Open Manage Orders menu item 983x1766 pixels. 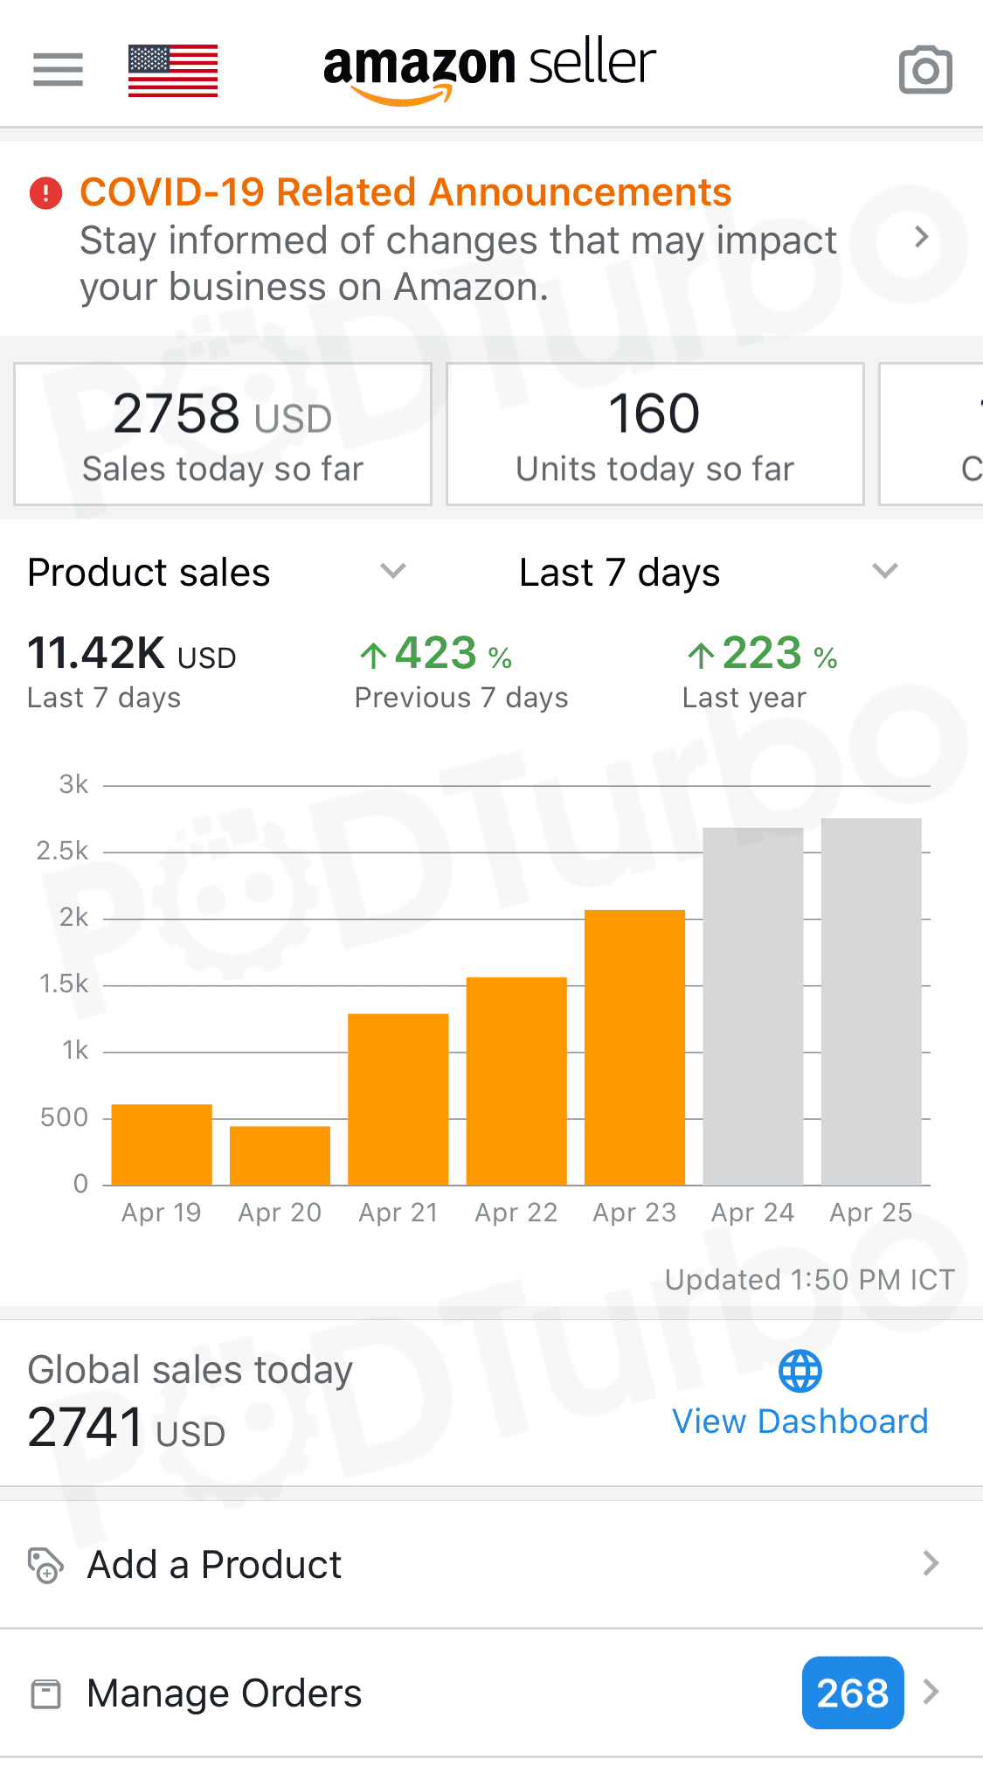pyautogui.click(x=225, y=1693)
